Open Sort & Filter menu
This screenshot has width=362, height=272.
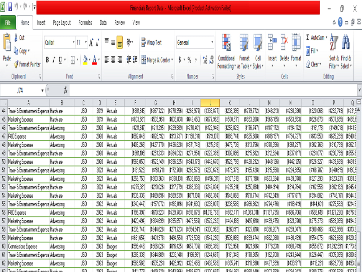(334, 51)
